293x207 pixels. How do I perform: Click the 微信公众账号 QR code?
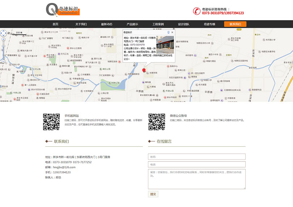157,122
